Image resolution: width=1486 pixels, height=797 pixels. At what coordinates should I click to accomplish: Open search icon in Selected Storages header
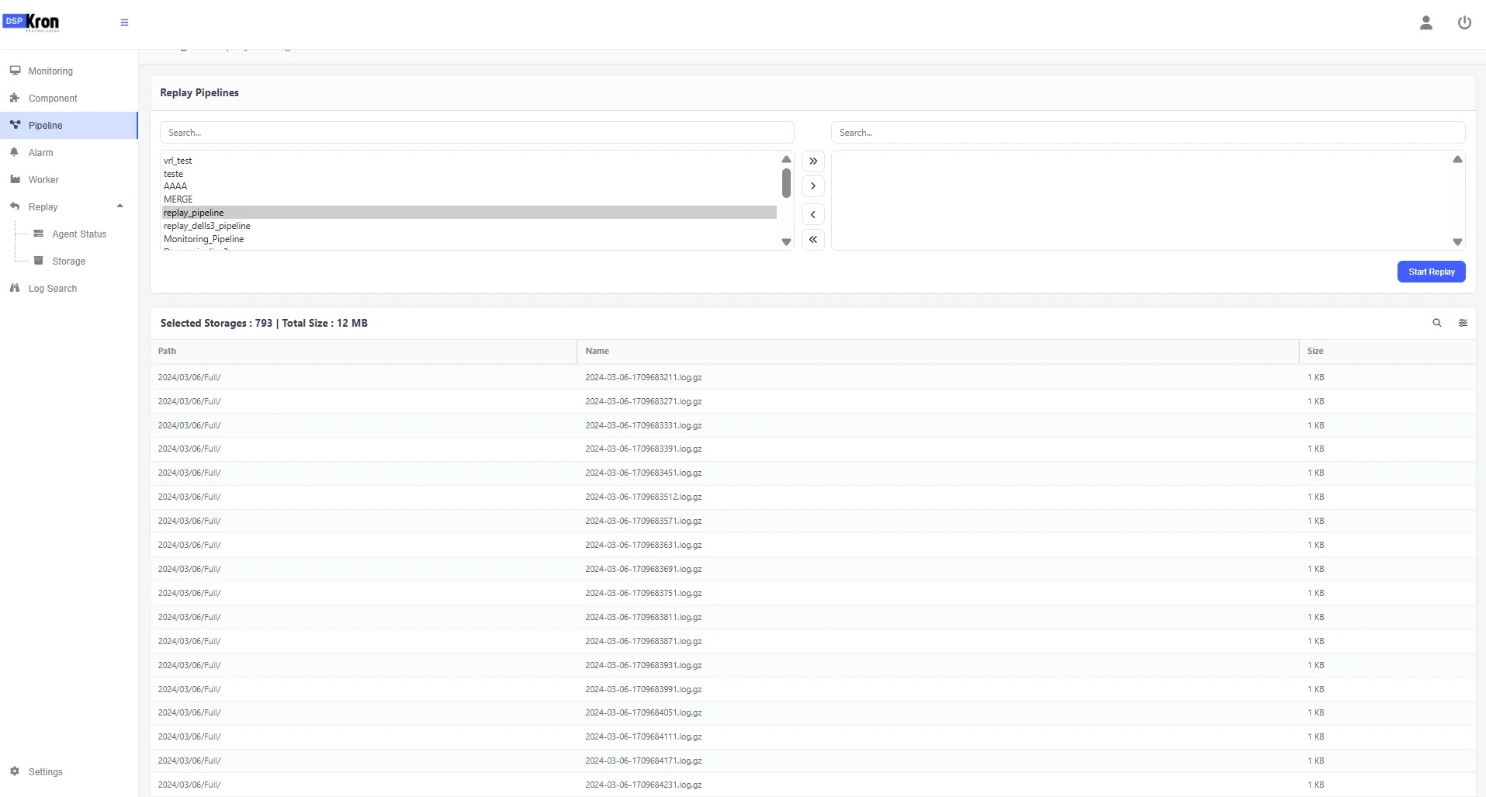pyautogui.click(x=1436, y=323)
